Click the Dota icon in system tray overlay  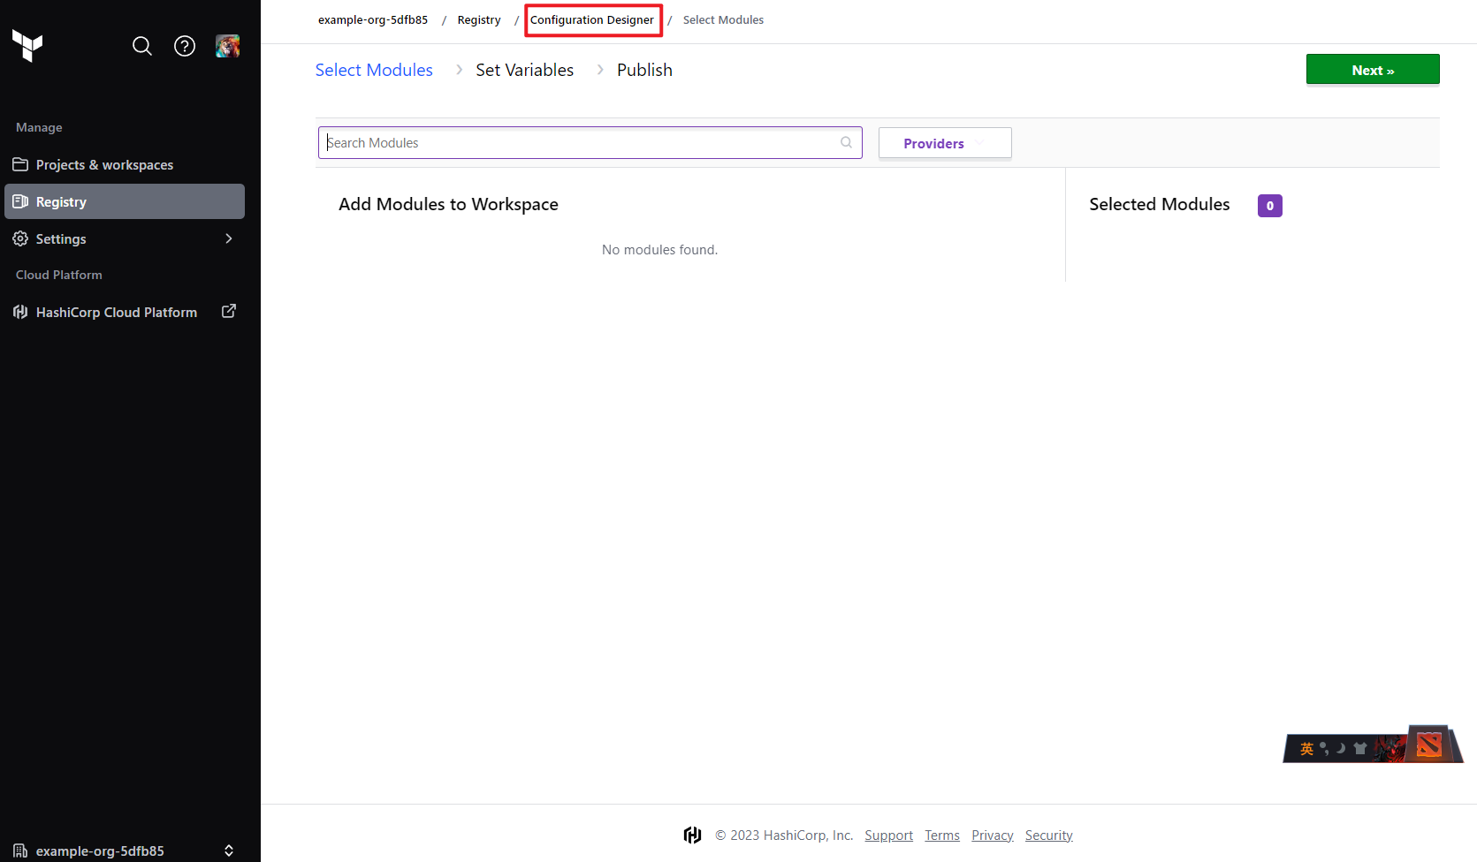point(1428,745)
